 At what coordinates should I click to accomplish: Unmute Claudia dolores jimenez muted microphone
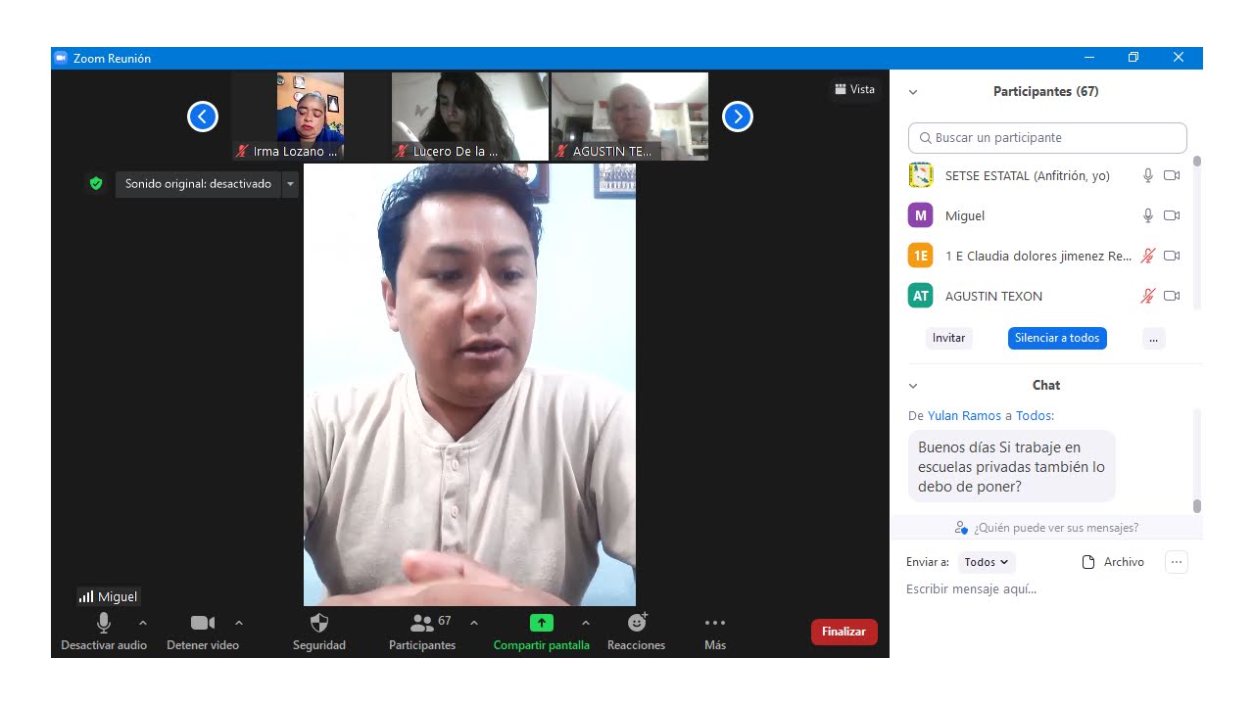[1148, 256]
